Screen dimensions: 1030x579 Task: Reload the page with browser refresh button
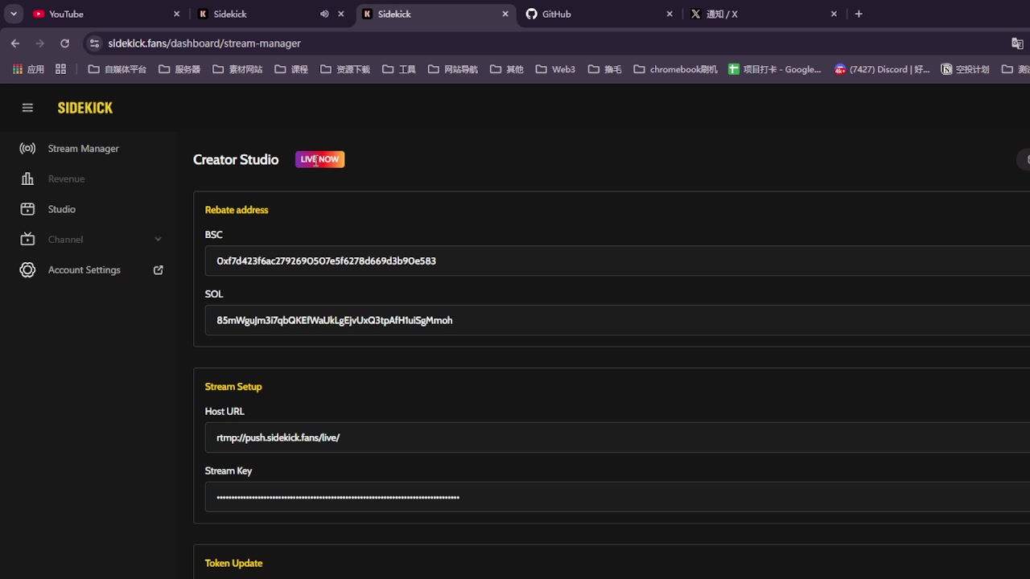click(x=64, y=43)
